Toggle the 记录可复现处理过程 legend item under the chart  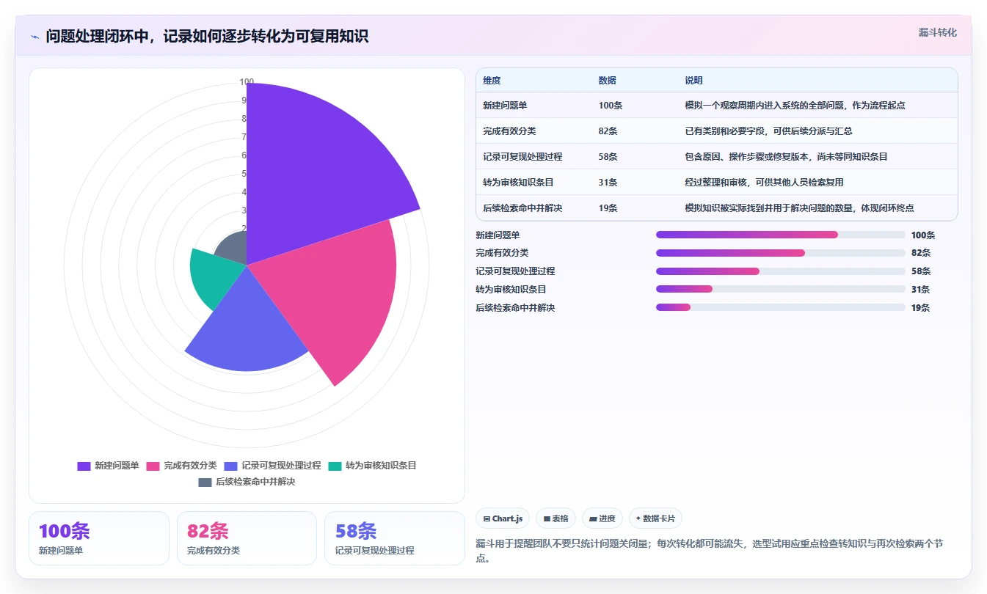click(272, 466)
